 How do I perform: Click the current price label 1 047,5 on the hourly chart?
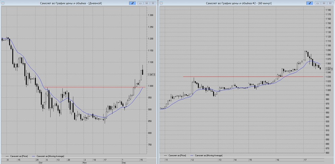tap(329, 69)
